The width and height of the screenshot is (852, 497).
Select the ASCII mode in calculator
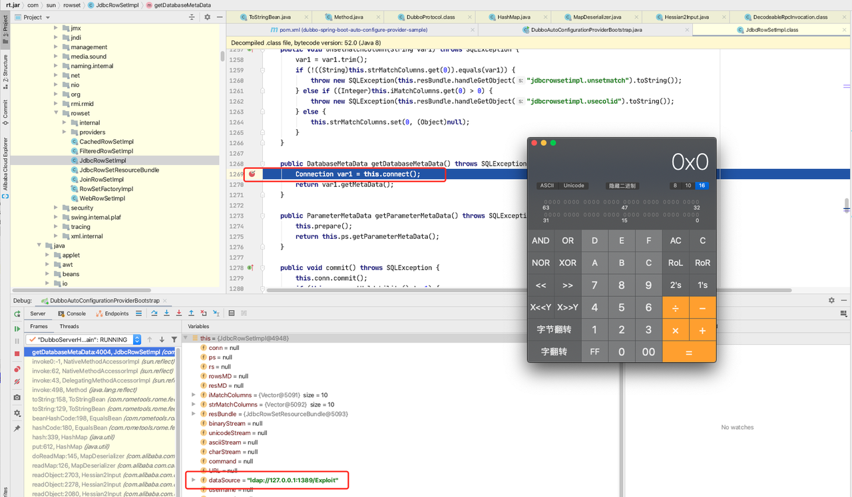coord(547,186)
